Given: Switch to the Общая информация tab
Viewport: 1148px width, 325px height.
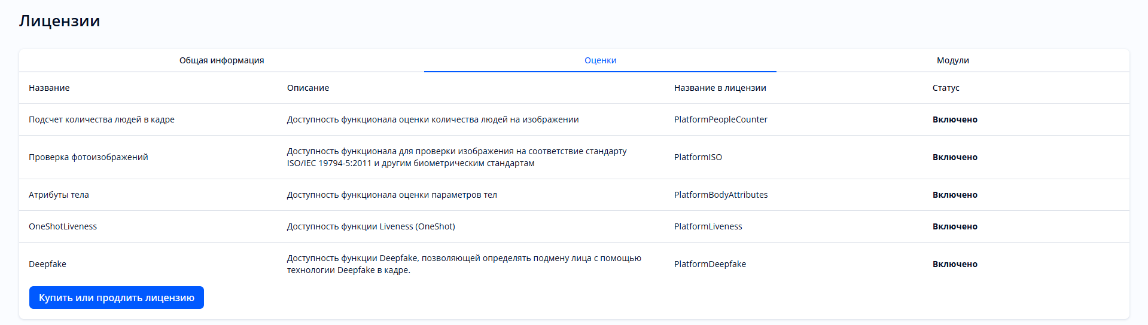Looking at the screenshot, I should [221, 60].
